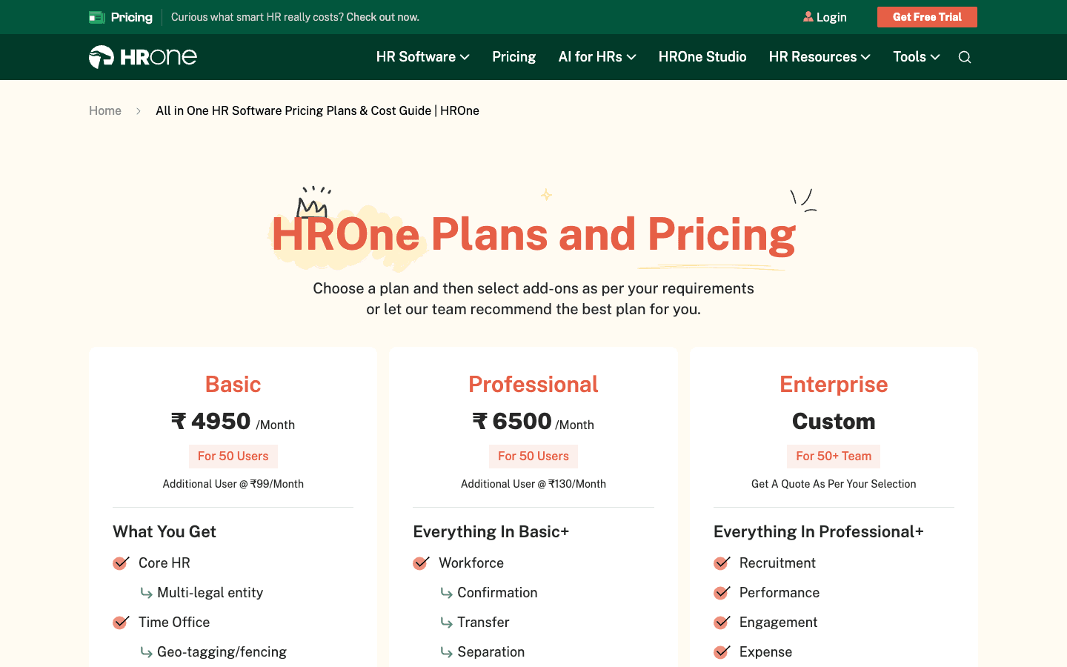The image size is (1067, 667).
Task: Click the Basic plan title
Action: 233,385
